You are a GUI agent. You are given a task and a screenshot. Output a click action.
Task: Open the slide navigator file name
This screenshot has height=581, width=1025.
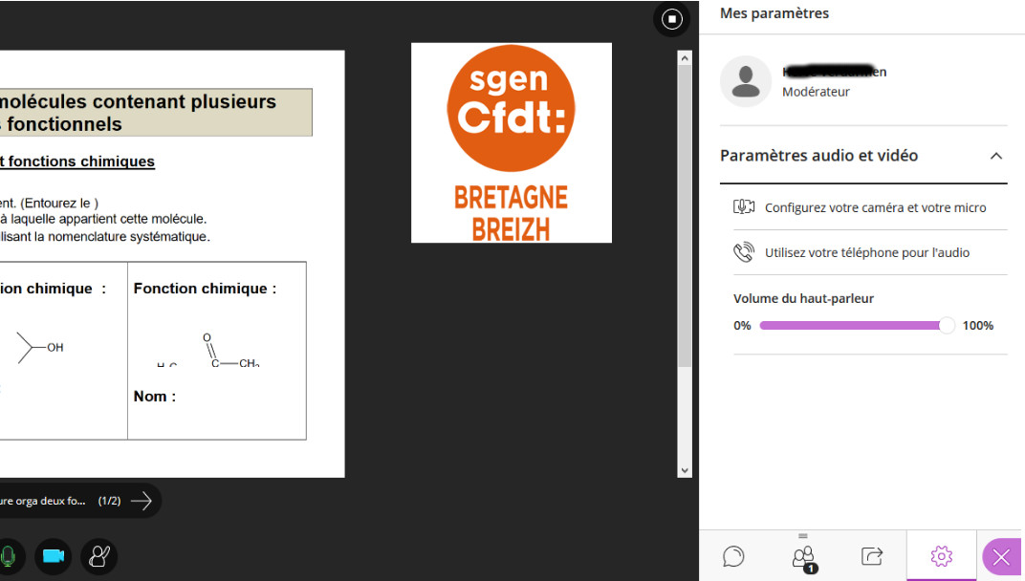click(43, 501)
